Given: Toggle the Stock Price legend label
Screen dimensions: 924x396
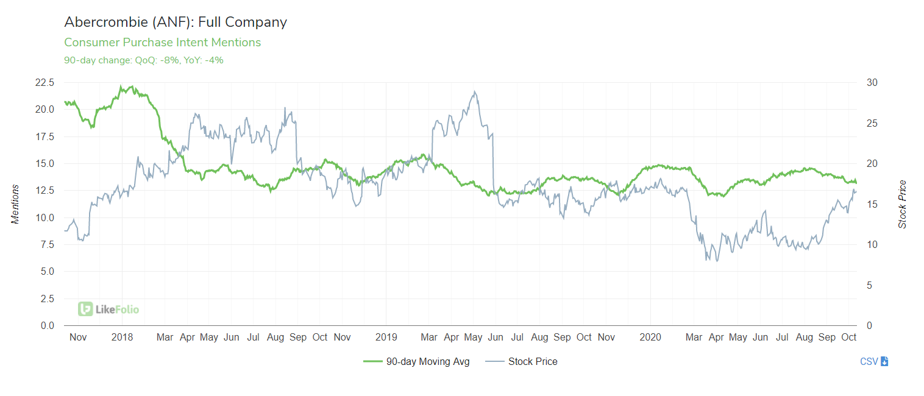Looking at the screenshot, I should click(533, 361).
